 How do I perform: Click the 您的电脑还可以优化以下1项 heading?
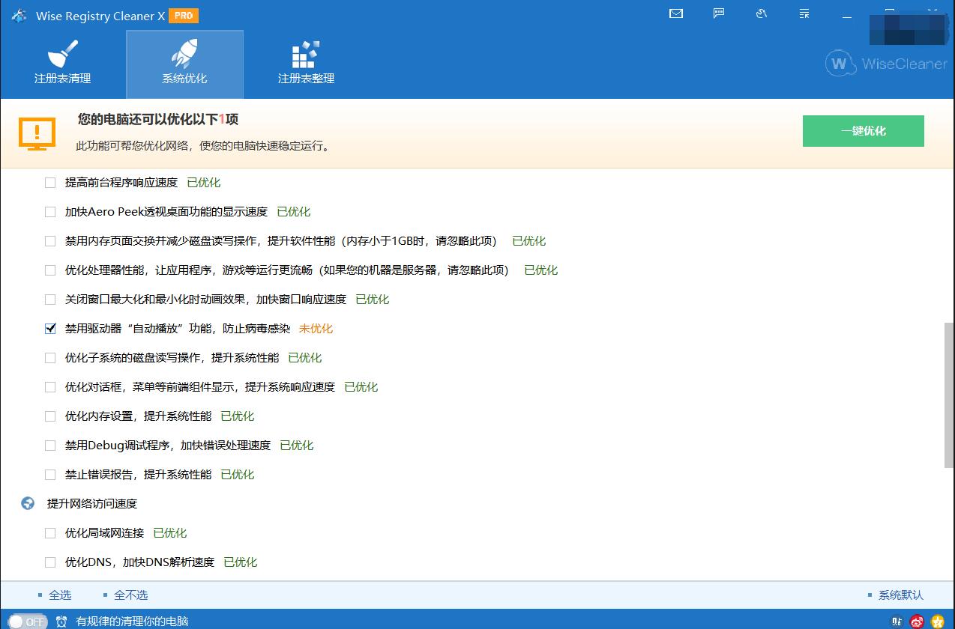click(x=158, y=119)
